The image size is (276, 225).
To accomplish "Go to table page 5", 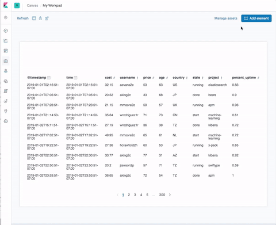I will click(x=147, y=195).
